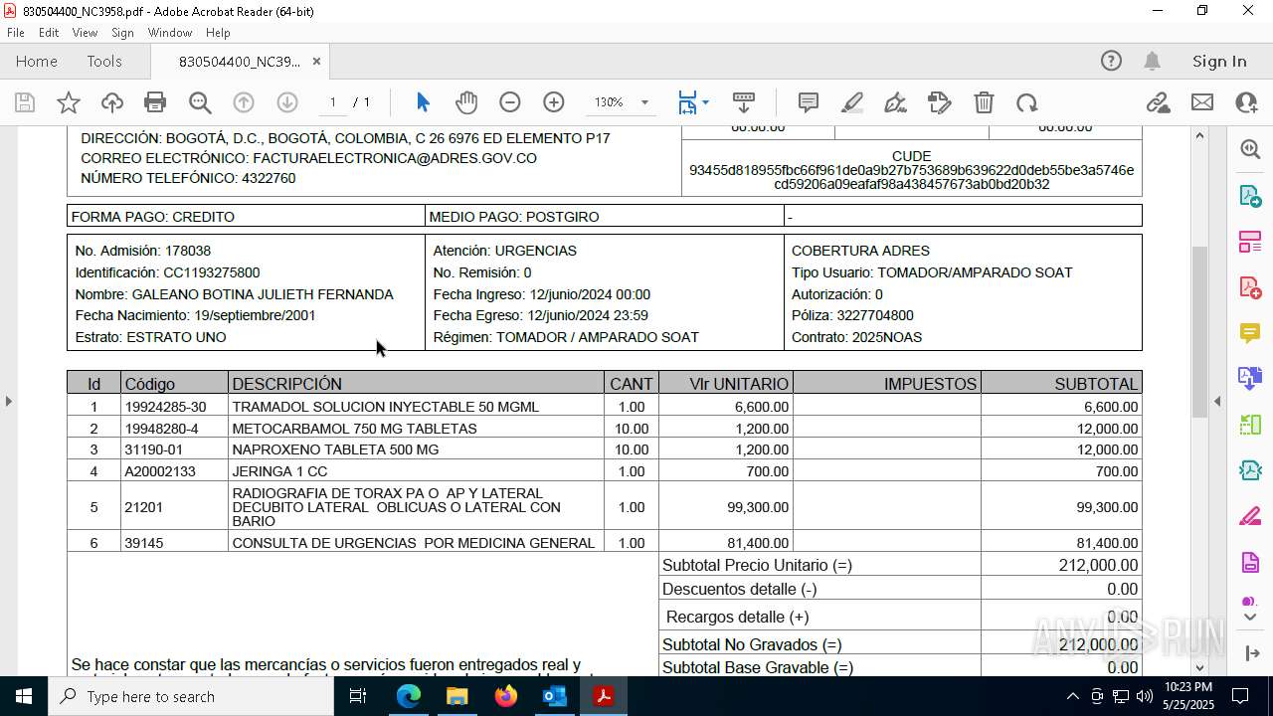Viewport: 1273px width, 716px height.
Task: Open the Sign menu
Action: (123, 33)
